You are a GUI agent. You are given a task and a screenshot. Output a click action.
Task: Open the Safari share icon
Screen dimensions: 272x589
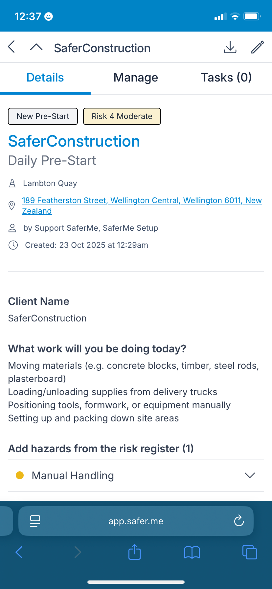[x=134, y=552]
